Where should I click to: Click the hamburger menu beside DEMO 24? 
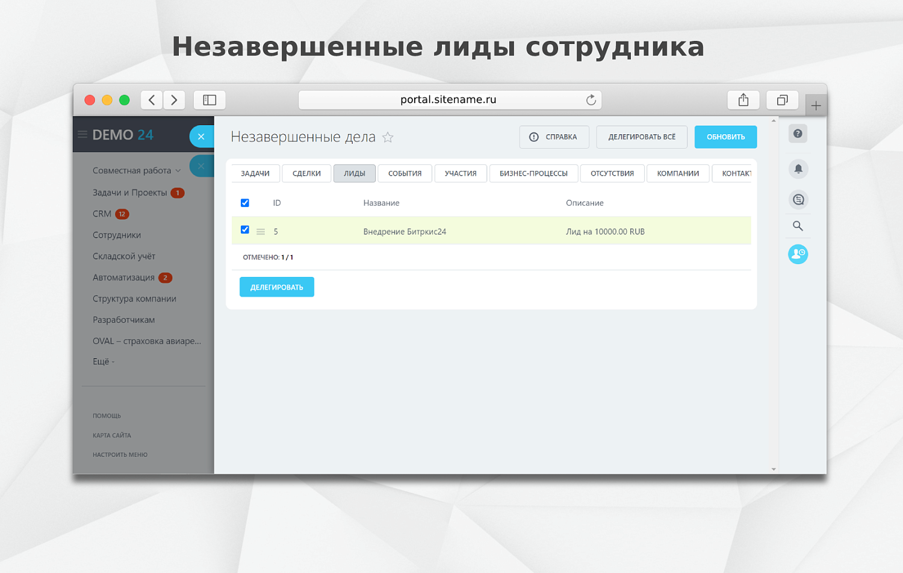point(81,134)
